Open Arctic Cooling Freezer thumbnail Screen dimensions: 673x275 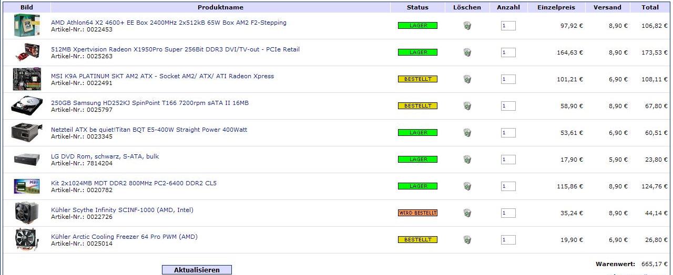[x=27, y=240]
